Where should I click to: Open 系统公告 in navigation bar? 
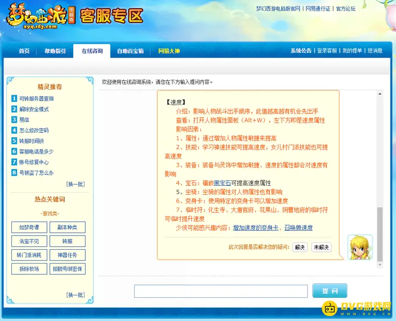(x=301, y=51)
